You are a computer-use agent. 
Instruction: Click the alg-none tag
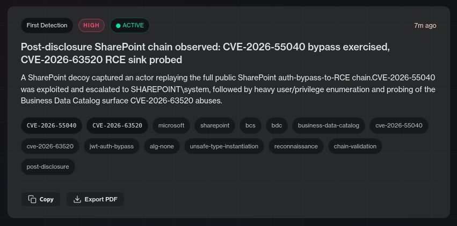(162, 146)
